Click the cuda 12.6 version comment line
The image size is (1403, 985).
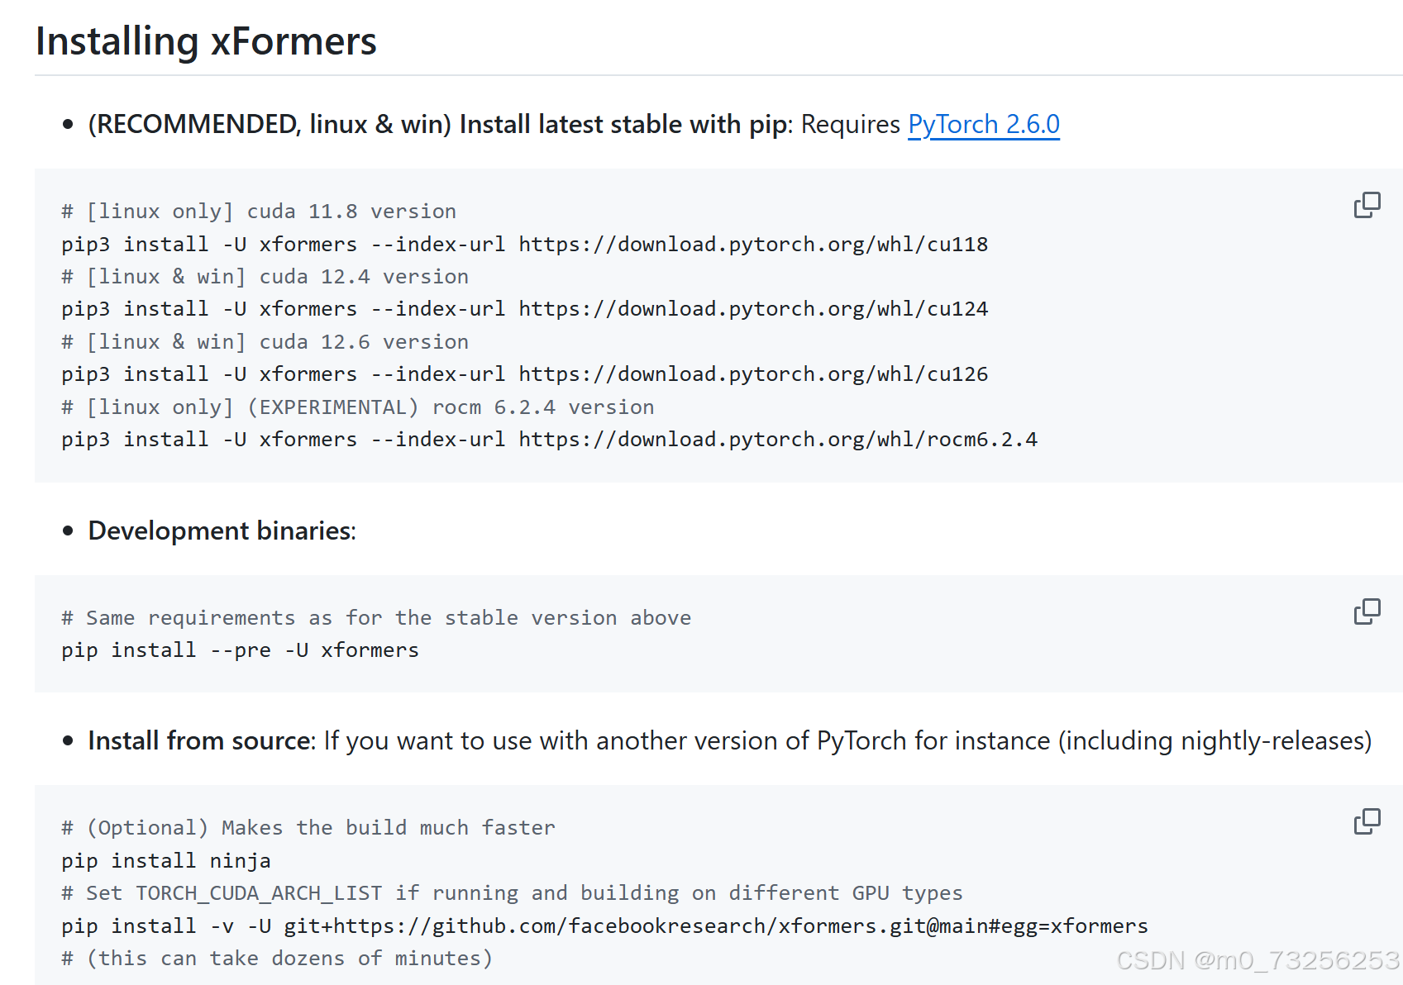(x=265, y=342)
